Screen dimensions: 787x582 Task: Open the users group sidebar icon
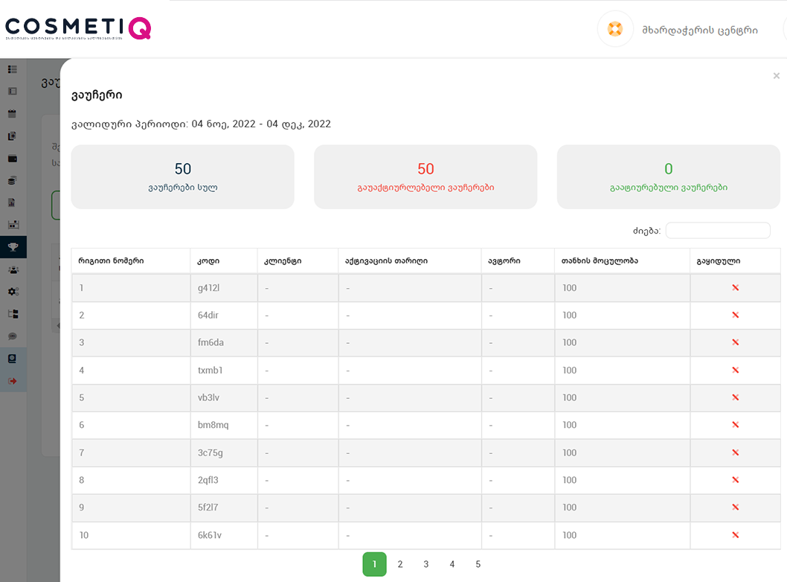(12, 269)
